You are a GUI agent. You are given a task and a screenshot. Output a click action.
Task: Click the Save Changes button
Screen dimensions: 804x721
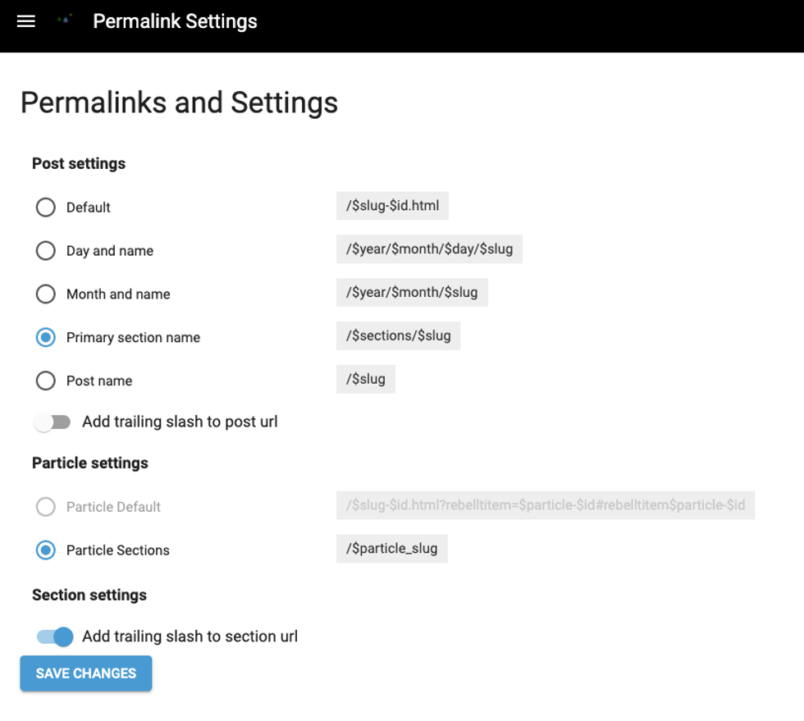[x=86, y=673]
